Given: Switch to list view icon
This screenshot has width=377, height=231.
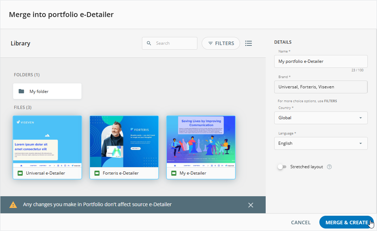Looking at the screenshot, I should click(x=249, y=43).
